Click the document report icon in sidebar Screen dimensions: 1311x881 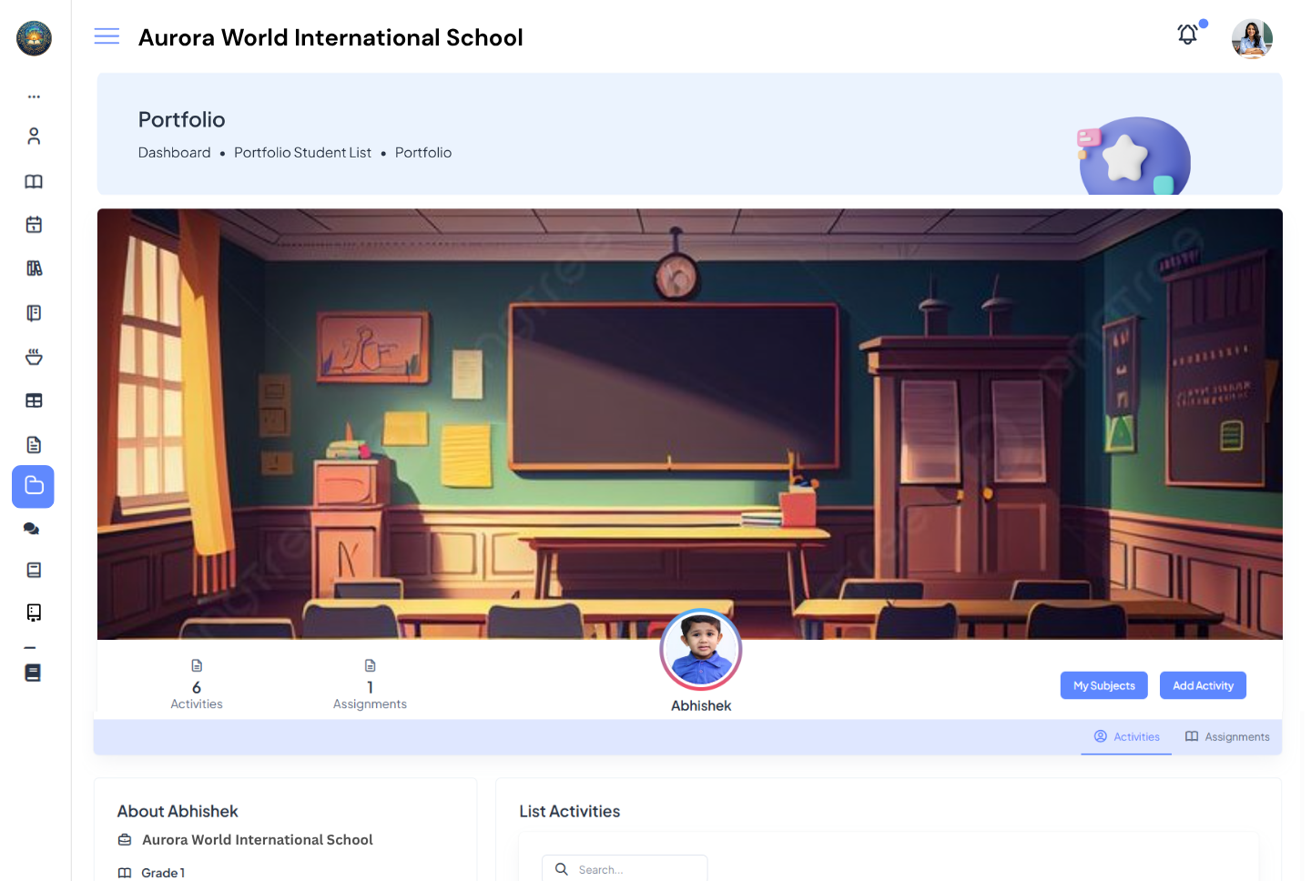(33, 443)
